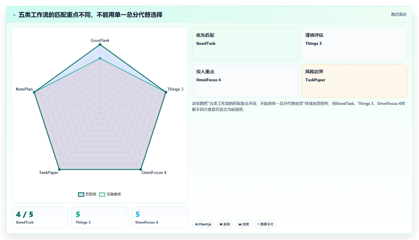Click the 实施难度 legend label
Image resolution: width=419 pixels, height=240 pixels.
[x=114, y=194]
